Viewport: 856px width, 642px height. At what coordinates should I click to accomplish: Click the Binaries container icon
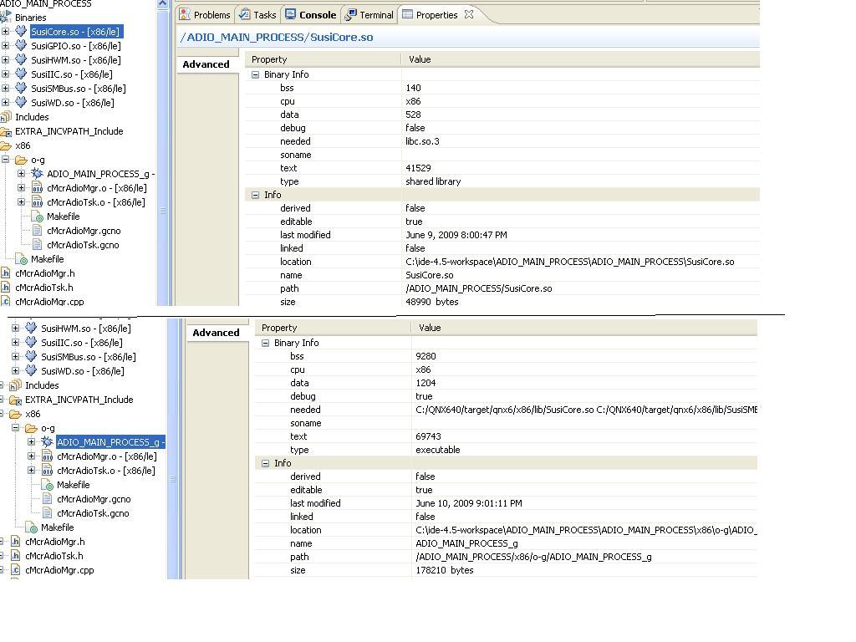coord(6,18)
